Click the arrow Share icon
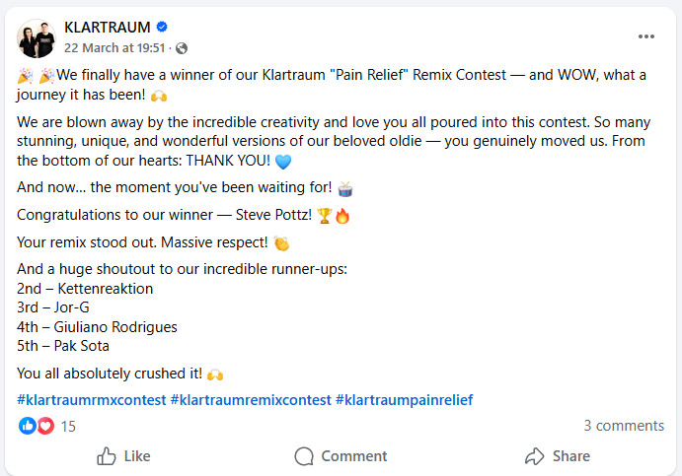Image resolution: width=682 pixels, height=476 pixels. tap(534, 456)
